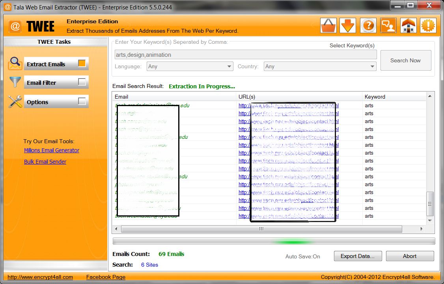Click the horizontal scroll left arrow

click(116, 229)
